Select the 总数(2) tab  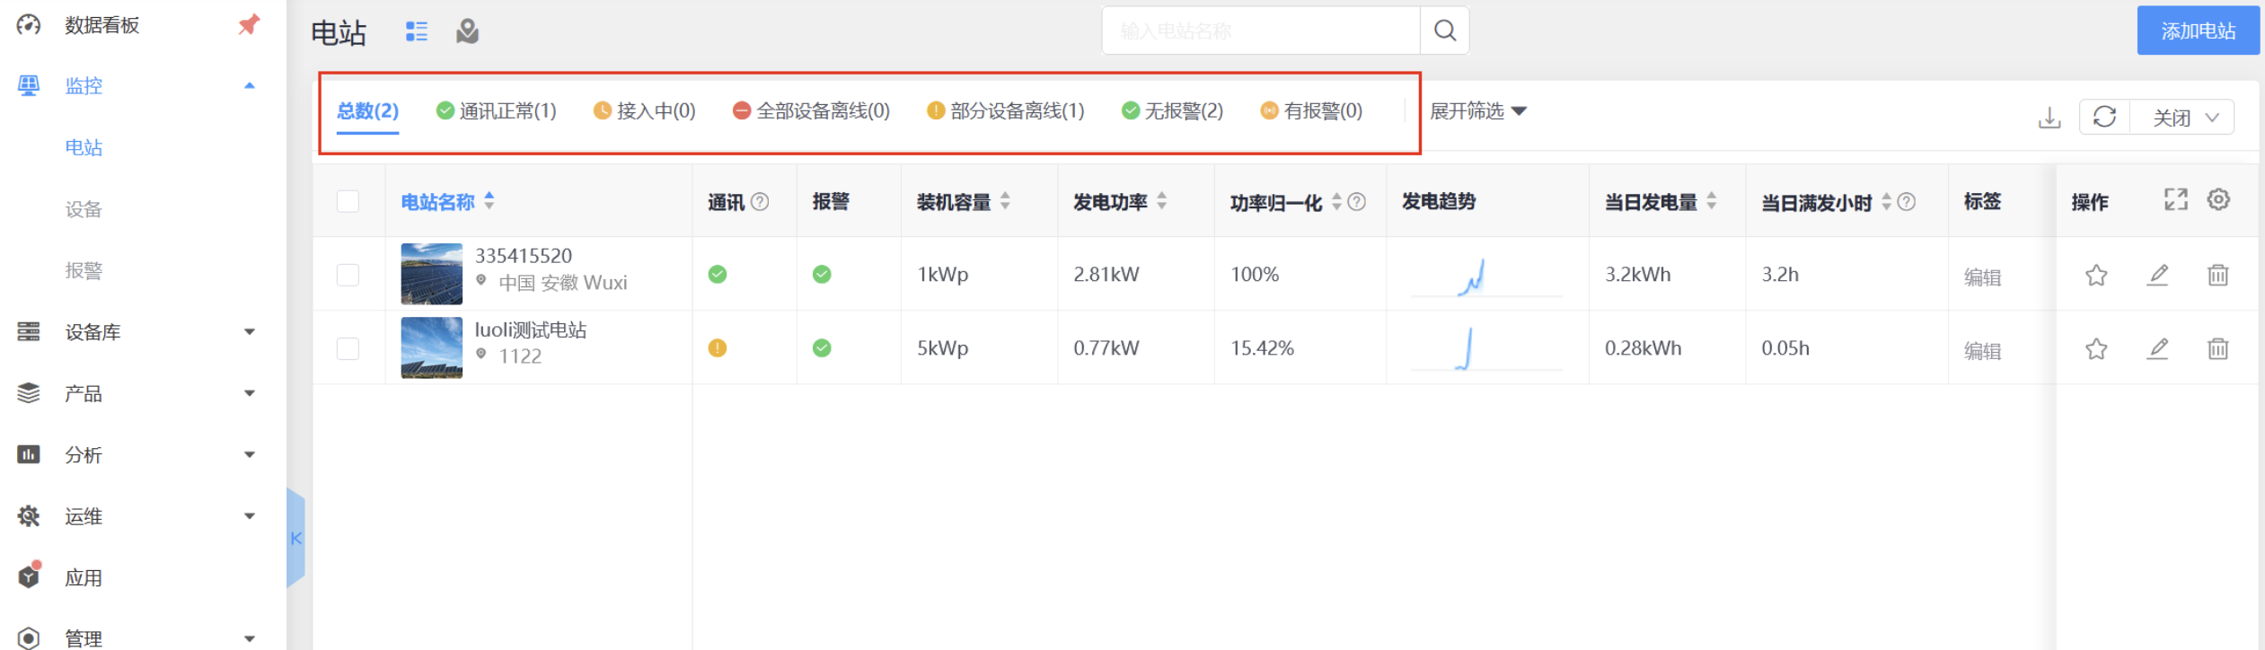tap(367, 110)
